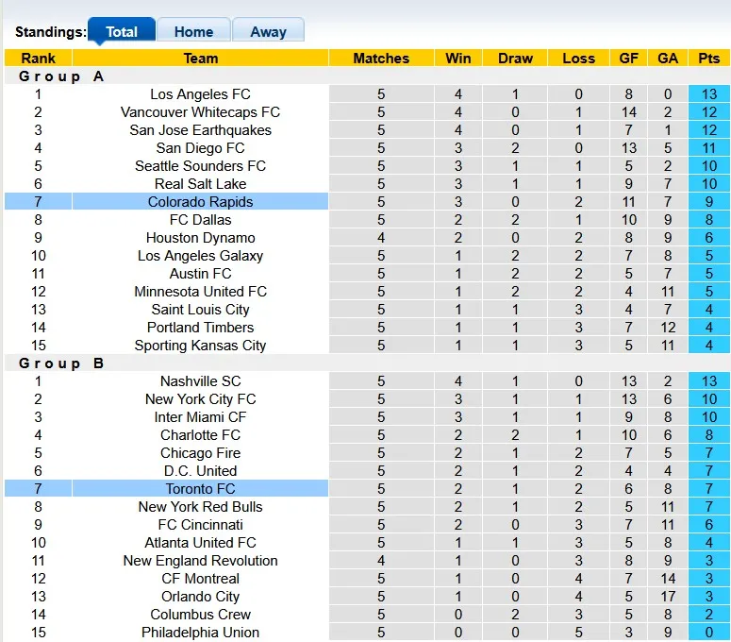Open Los Angeles FC team link
The height and width of the screenshot is (642, 731).
200,94
